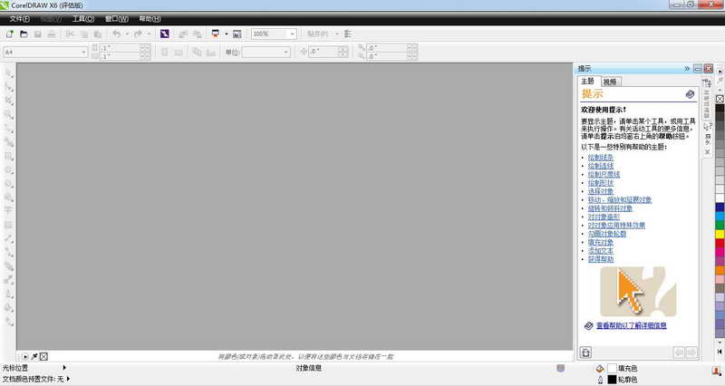Open the 工具(O) menu
Image resolution: width=725 pixels, height=386 pixels.
(x=83, y=18)
